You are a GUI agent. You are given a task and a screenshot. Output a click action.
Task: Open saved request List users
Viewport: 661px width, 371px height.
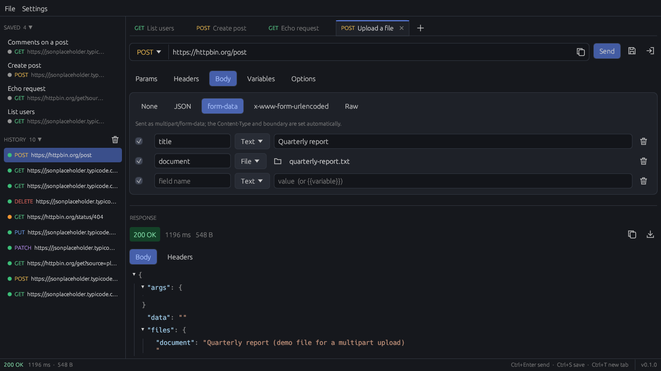click(63, 116)
